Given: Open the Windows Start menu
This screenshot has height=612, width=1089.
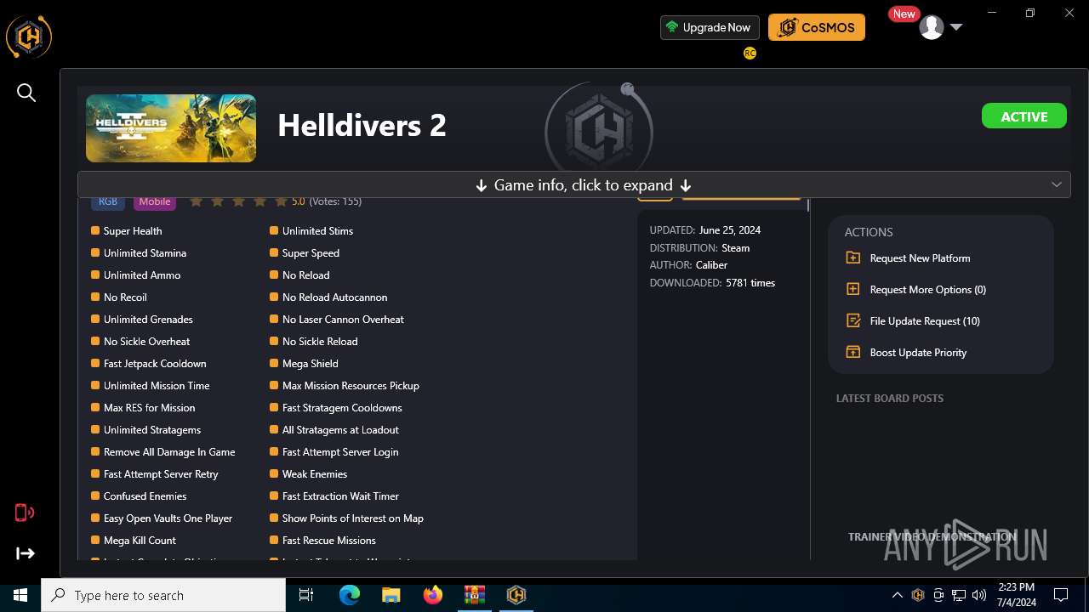Looking at the screenshot, I should tap(20, 595).
